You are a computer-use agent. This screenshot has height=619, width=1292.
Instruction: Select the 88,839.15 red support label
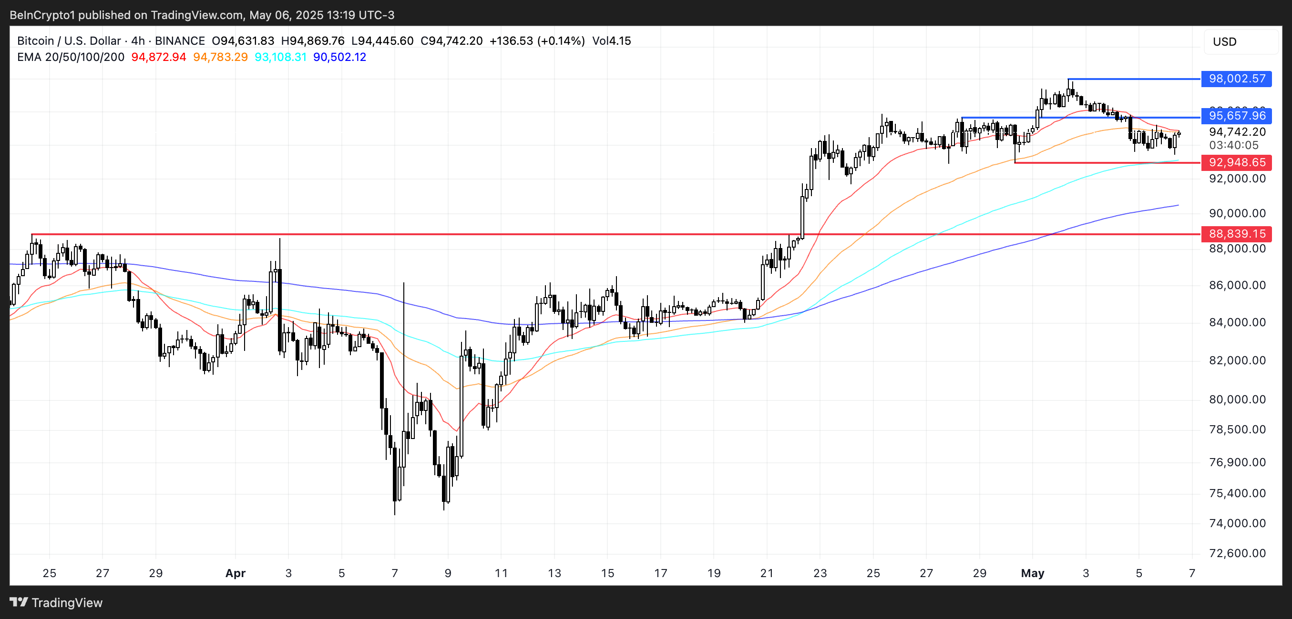[x=1236, y=233]
